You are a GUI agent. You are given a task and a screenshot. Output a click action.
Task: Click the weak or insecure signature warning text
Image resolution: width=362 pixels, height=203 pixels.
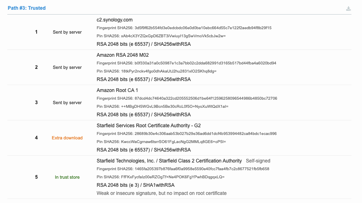[x=162, y=193]
